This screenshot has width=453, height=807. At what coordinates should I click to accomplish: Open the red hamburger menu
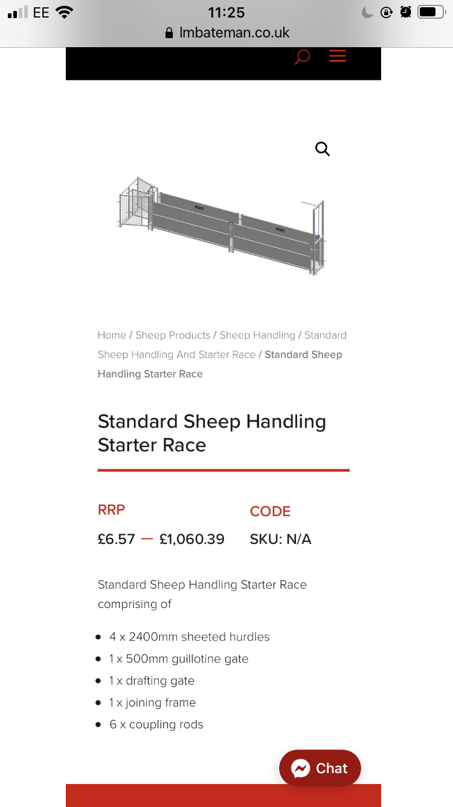[337, 56]
